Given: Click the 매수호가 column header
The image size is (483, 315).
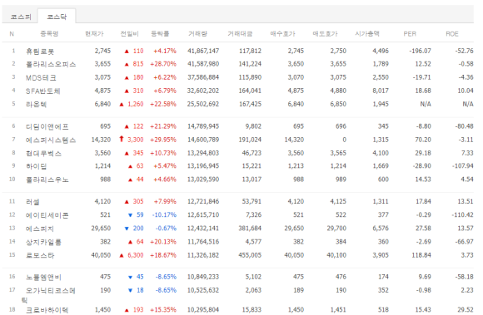Looking at the screenshot, I should (282, 33).
